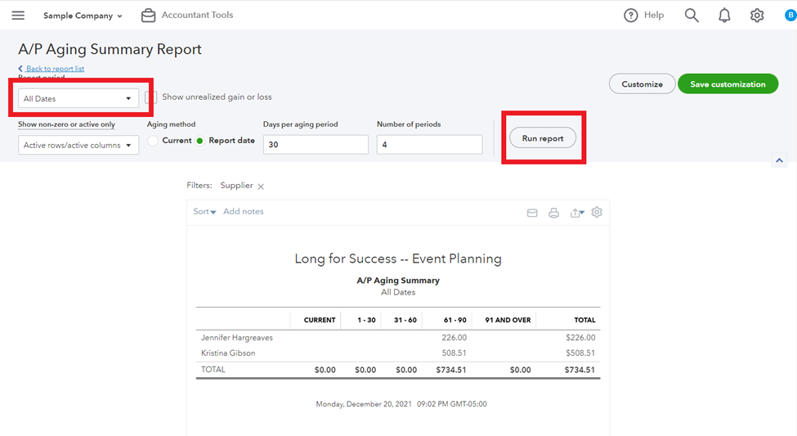Email the report using envelope icon
Image resolution: width=797 pixels, height=436 pixels.
[532, 213]
